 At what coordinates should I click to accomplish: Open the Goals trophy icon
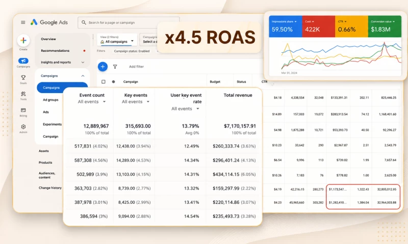23,78
